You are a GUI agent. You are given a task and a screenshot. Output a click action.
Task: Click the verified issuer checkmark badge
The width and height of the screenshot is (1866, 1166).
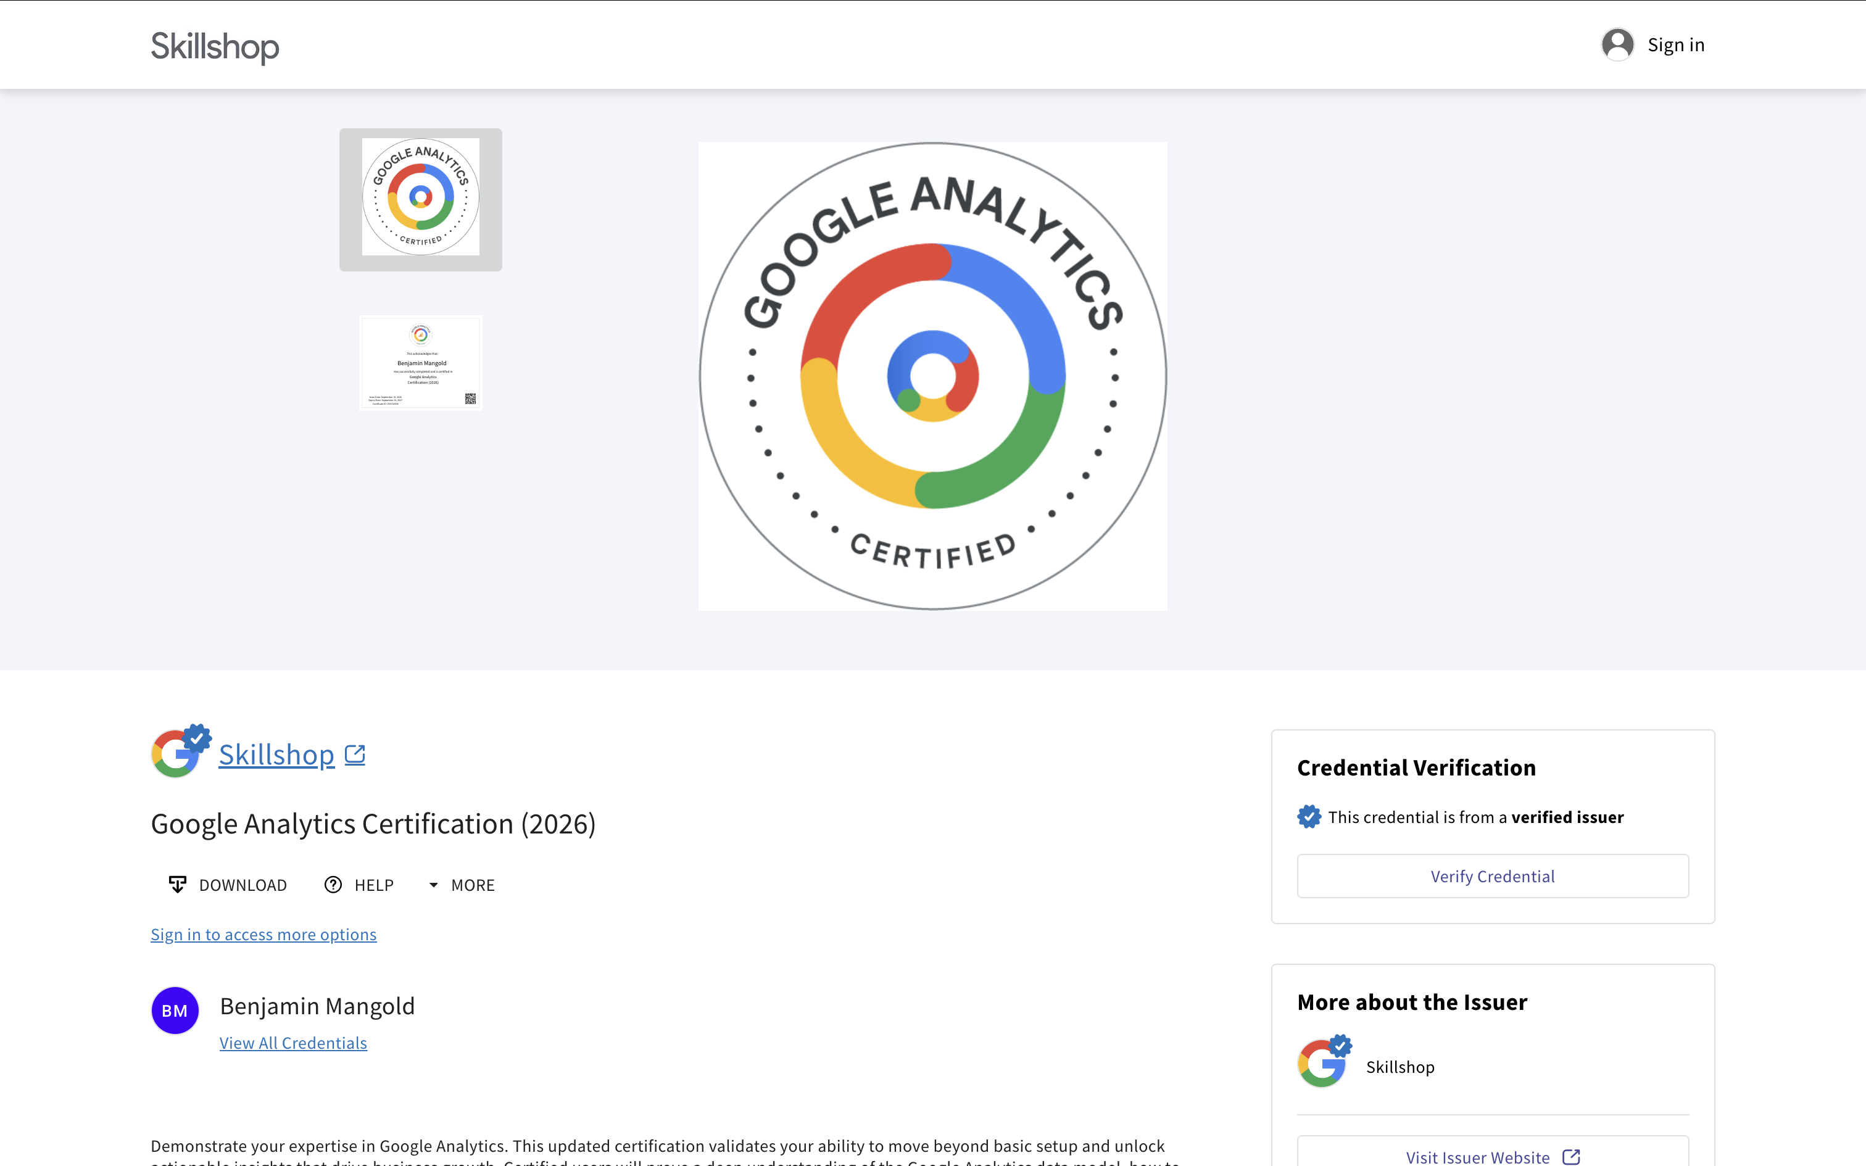(1309, 817)
